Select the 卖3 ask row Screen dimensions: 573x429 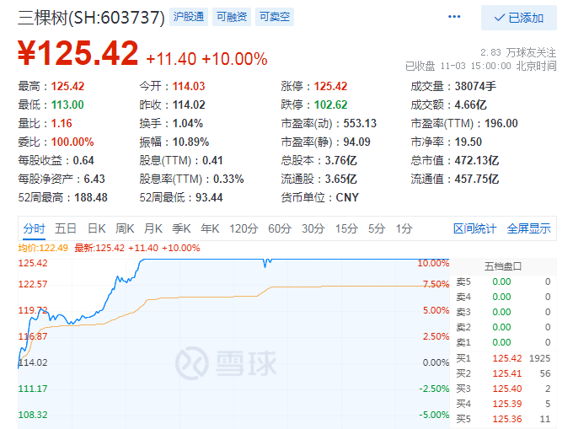click(x=503, y=312)
